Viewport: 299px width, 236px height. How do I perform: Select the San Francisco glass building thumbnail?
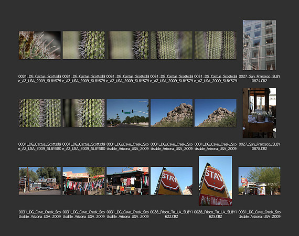pos(259,45)
